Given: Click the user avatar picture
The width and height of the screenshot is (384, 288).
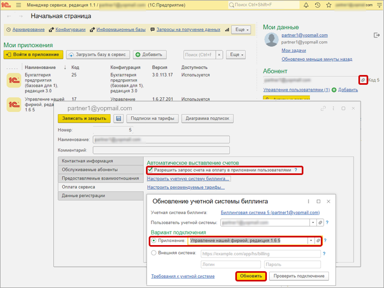Looking at the screenshot, I should pyautogui.click(x=271, y=40).
